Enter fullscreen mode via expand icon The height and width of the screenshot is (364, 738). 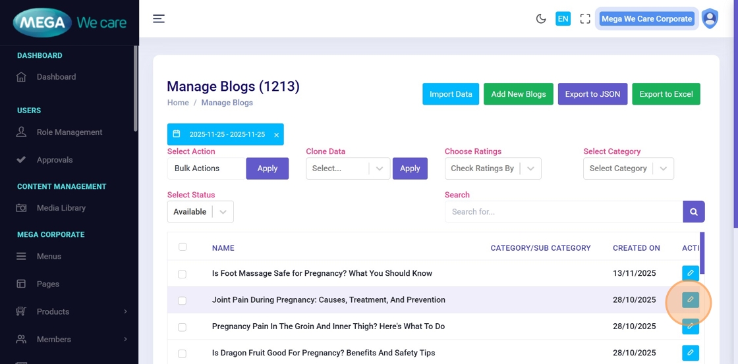tap(585, 18)
